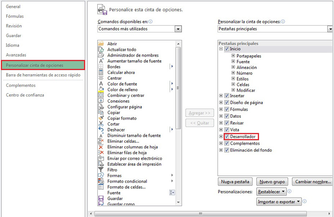Open the Pestañas principales dropdown
Screen dimensions: 334x217
[330, 29]
